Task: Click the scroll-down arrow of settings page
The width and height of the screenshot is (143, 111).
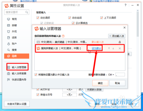Action: click(x=138, y=96)
